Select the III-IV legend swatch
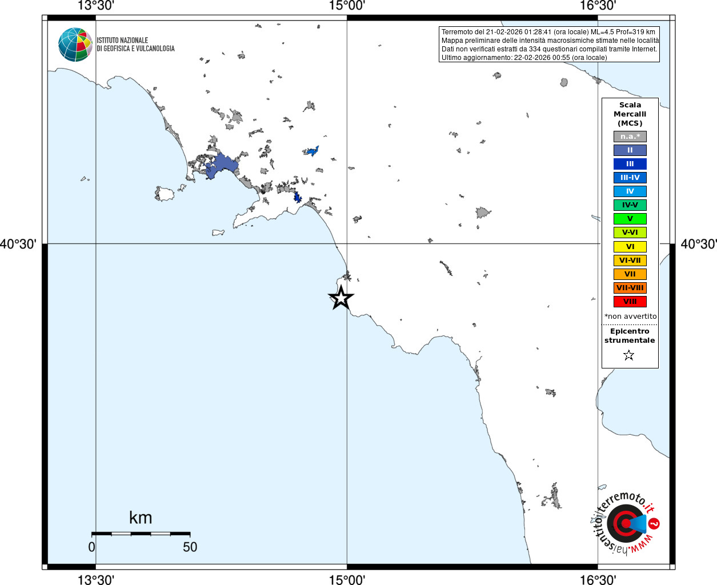The width and height of the screenshot is (717, 585). pyautogui.click(x=630, y=178)
